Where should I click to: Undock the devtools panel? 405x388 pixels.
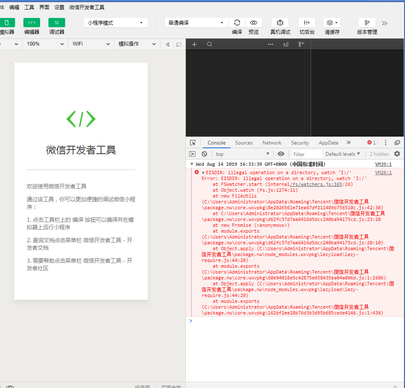(x=397, y=142)
